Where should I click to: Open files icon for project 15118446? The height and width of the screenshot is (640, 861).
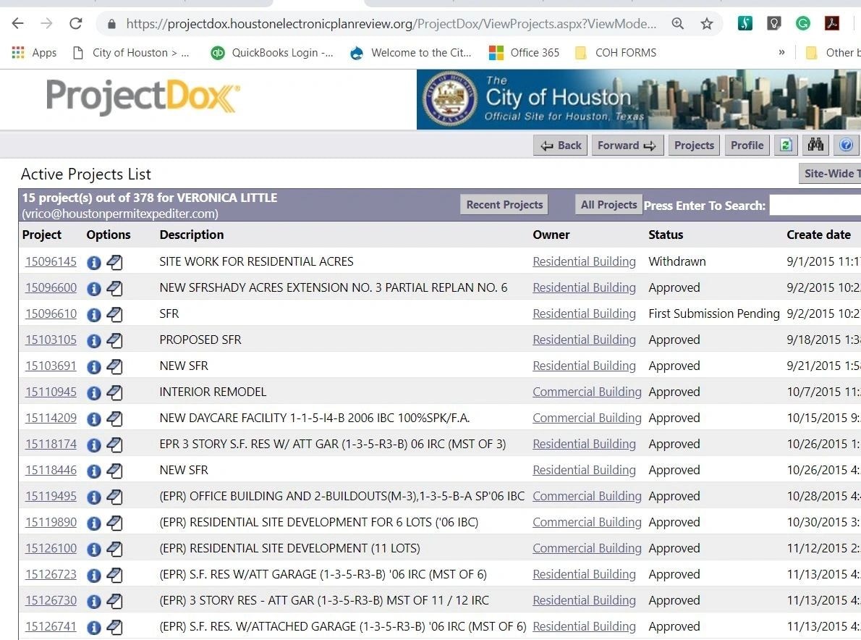pos(114,471)
